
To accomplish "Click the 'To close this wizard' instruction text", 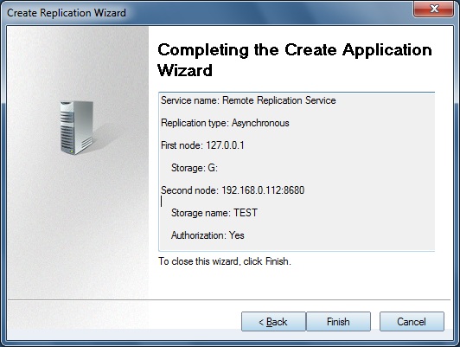I will (x=225, y=261).
